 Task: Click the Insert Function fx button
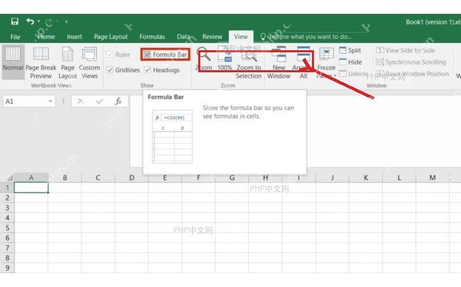118,101
